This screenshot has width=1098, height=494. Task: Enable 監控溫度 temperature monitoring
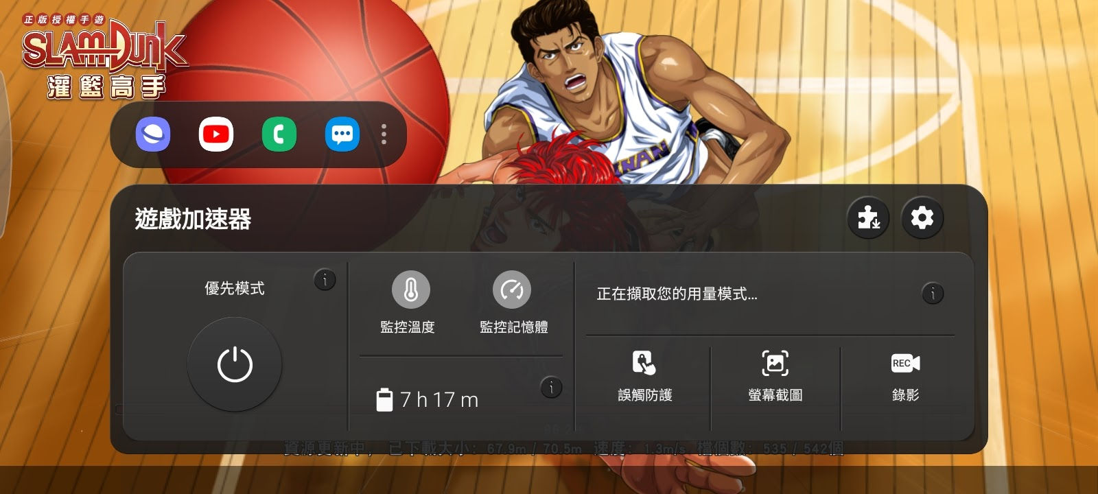(x=410, y=303)
